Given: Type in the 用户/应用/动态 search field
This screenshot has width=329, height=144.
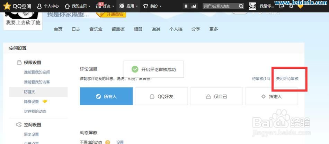Looking at the screenshot, I should pyautogui.click(x=220, y=6).
